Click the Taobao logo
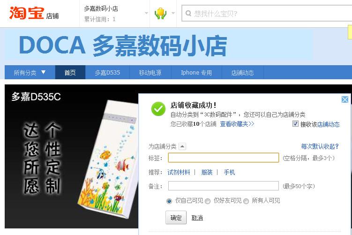 [34, 13]
